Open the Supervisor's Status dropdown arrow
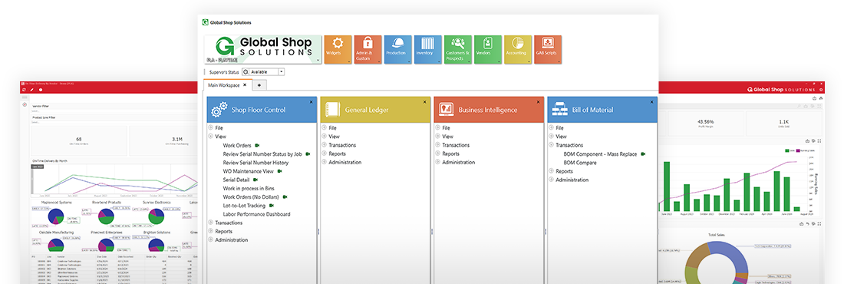The height and width of the screenshot is (284, 844). (282, 71)
